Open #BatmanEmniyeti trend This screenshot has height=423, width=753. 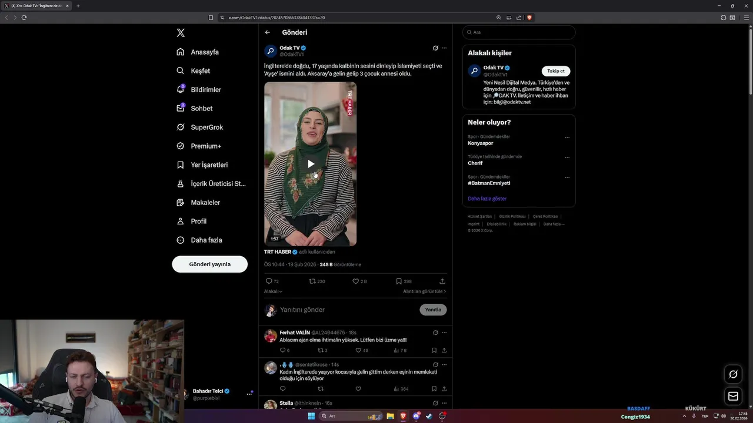click(489, 183)
